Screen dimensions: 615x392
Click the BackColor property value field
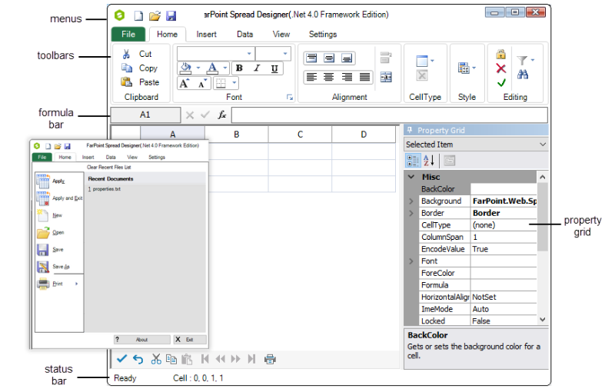(x=504, y=189)
